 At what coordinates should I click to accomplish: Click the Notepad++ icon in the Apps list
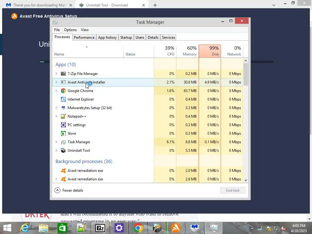tap(63, 116)
